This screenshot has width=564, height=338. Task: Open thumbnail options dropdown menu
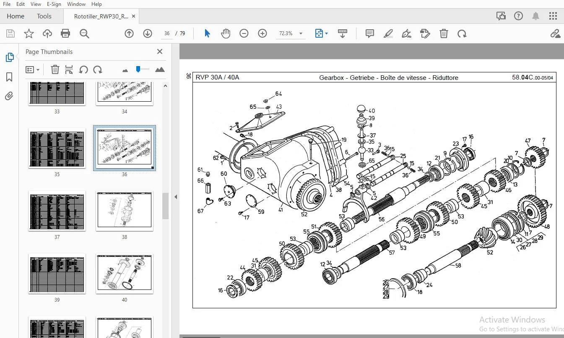(x=32, y=69)
